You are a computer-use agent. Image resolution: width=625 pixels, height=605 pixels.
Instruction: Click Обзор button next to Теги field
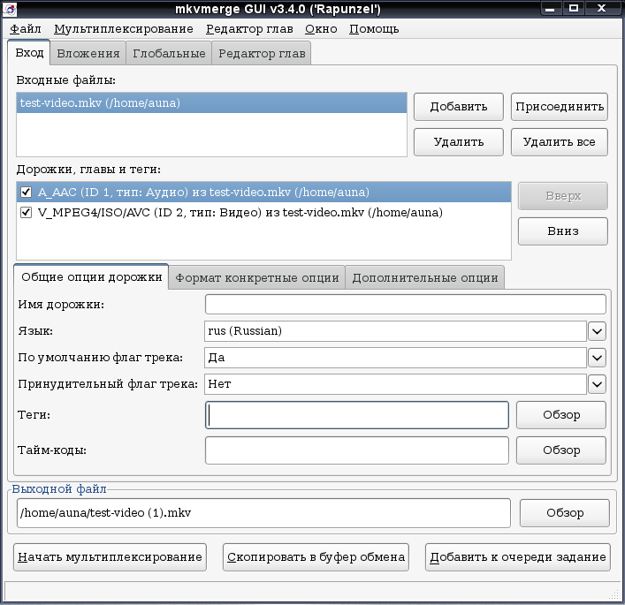click(x=561, y=415)
